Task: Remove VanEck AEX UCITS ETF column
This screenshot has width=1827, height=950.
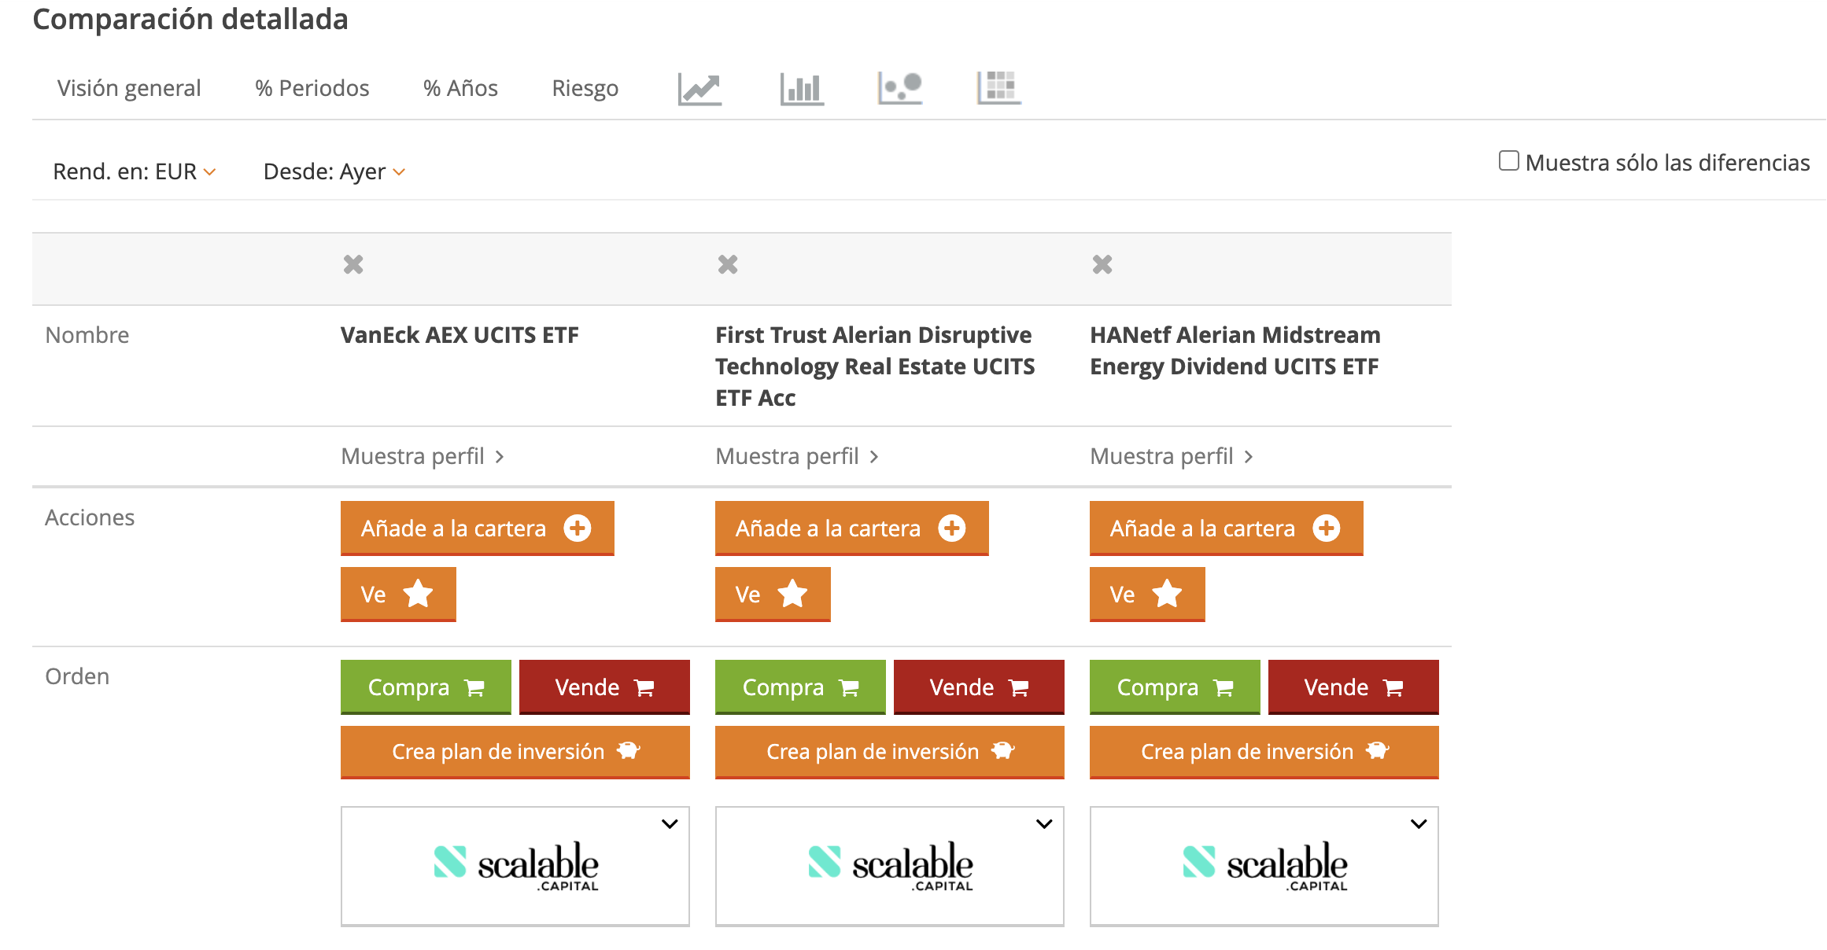Action: point(353,265)
